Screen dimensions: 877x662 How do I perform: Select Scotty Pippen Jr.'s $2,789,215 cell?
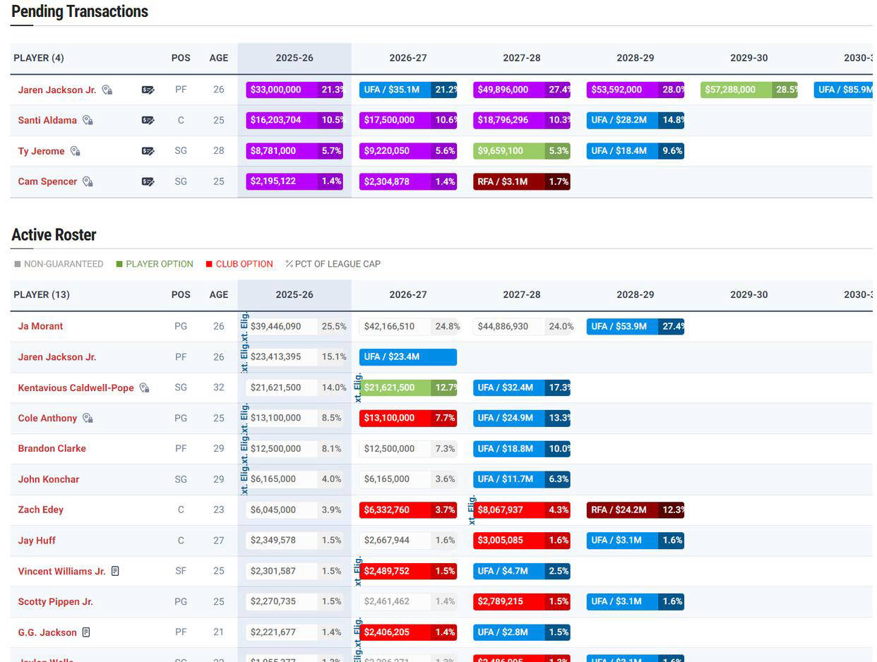522,601
